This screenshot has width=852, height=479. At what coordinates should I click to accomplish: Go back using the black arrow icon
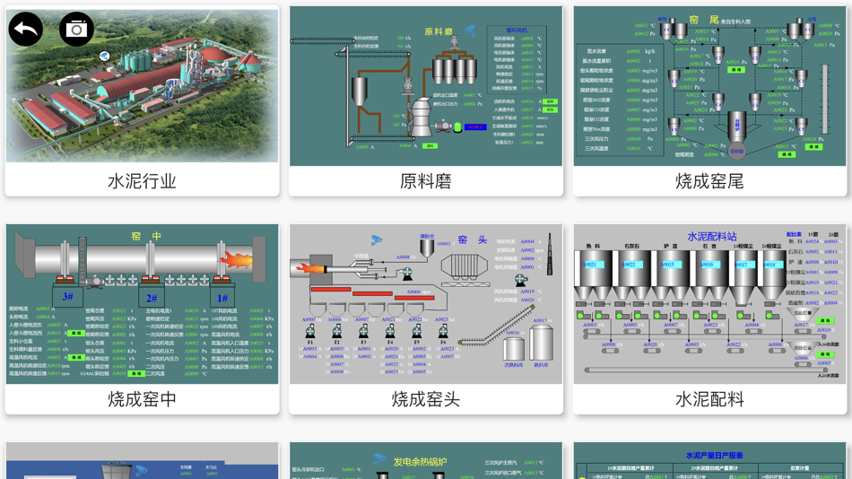click(x=25, y=29)
